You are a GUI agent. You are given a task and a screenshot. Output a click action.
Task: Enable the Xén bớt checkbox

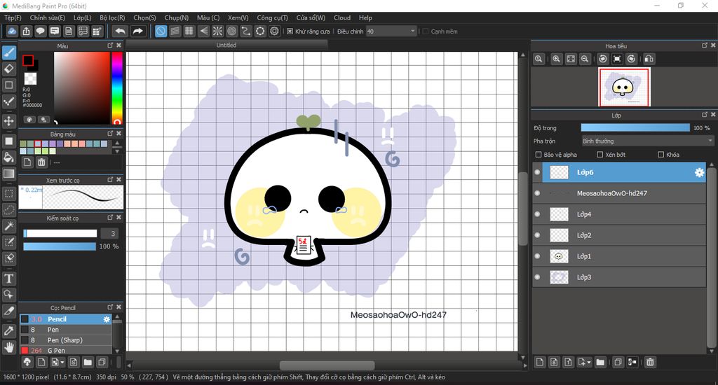click(600, 155)
